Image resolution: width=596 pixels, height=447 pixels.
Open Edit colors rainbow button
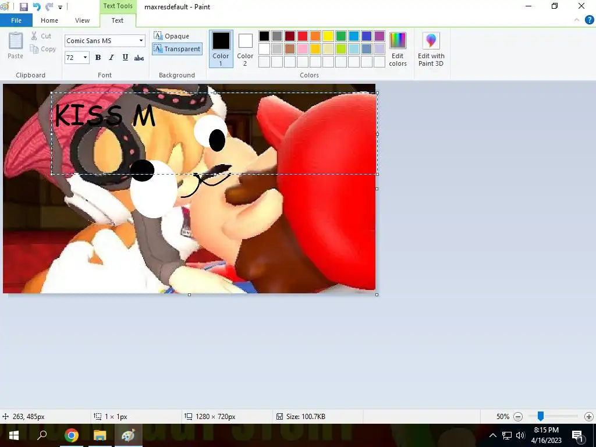pyautogui.click(x=398, y=49)
